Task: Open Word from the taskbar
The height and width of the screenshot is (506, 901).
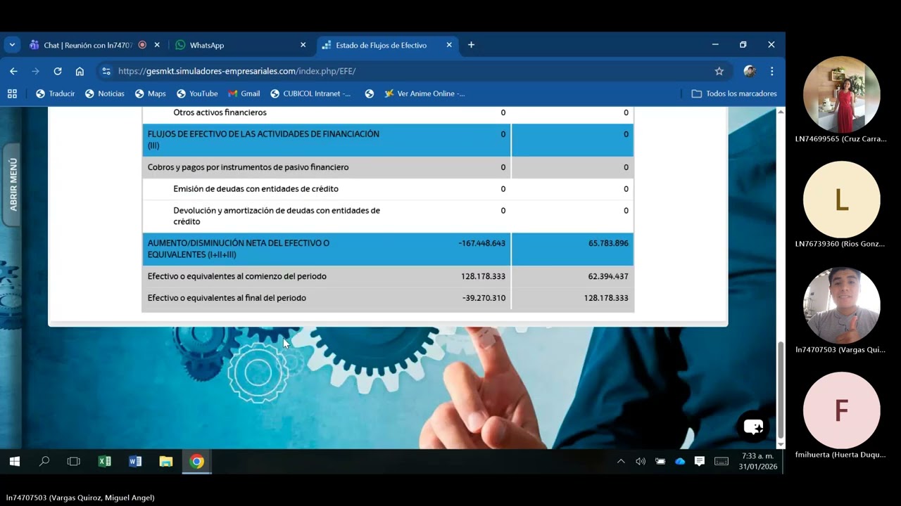Action: tap(135, 462)
